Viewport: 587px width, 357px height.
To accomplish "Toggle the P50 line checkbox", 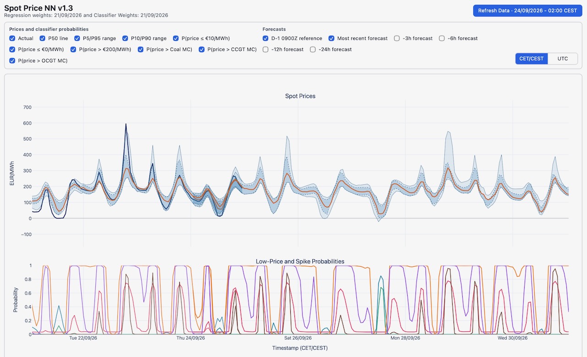I will (43, 38).
